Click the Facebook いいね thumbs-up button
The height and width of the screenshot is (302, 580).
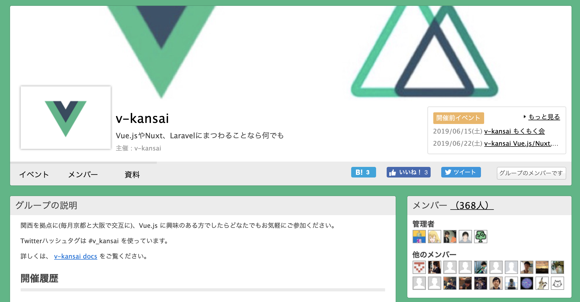pos(408,172)
